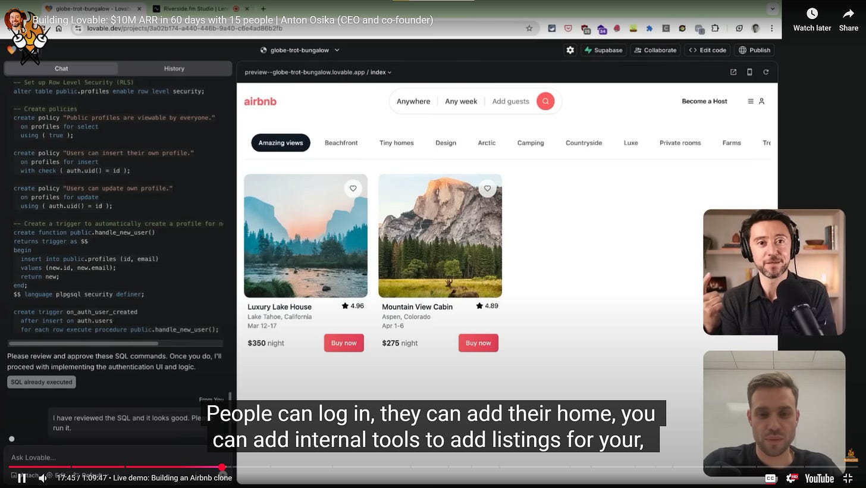Open Lovable project settings gear icon
This screenshot has height=488, width=866.
[570, 50]
